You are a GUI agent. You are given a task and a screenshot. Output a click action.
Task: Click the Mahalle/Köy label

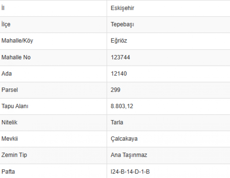tap(17, 41)
